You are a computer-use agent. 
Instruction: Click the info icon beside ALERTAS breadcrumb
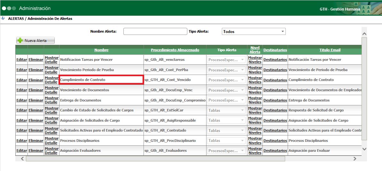[x=3, y=18]
